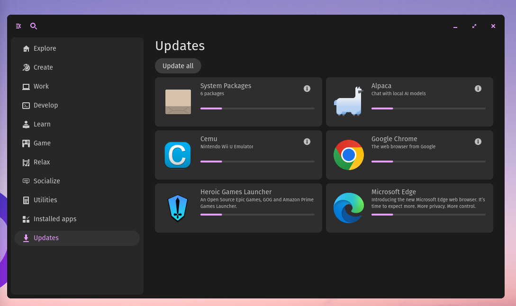The image size is (516, 306).
Task: Open info icon for Google Chrome
Action: click(x=478, y=142)
